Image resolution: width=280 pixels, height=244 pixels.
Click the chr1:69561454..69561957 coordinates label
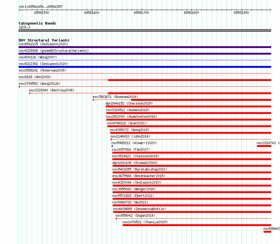[x=41, y=7]
